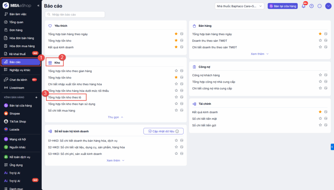334x190 pixels.
Task: Collapse Kho list with Thu gọn
Action: [115, 117]
